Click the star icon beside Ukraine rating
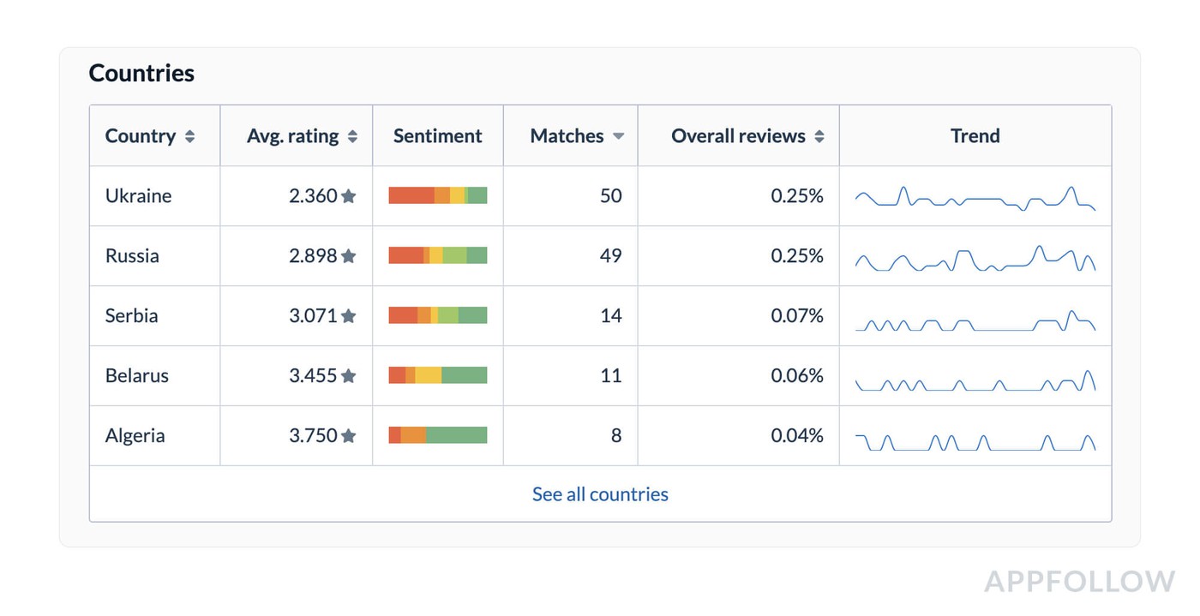 (x=348, y=196)
